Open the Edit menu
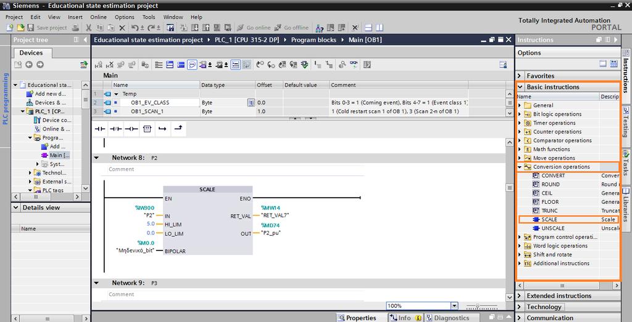Screen dimensions: 632x322 pyautogui.click(x=35, y=17)
